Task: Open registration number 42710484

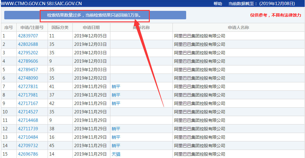Action: (28, 137)
